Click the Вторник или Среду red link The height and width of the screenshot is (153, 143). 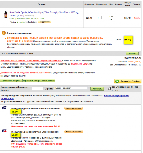pos(80,64)
